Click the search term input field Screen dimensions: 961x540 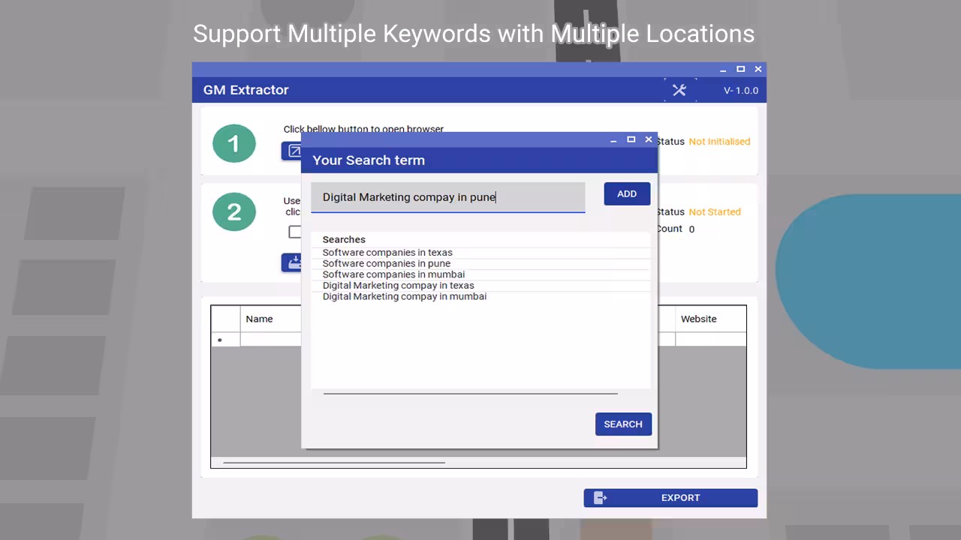pyautogui.click(x=447, y=197)
